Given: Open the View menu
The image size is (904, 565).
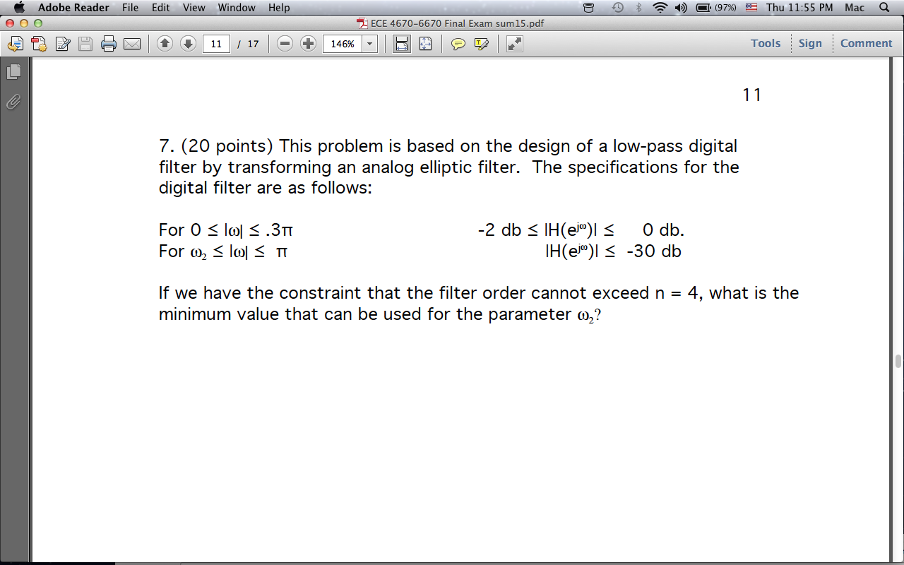Looking at the screenshot, I should point(194,8).
